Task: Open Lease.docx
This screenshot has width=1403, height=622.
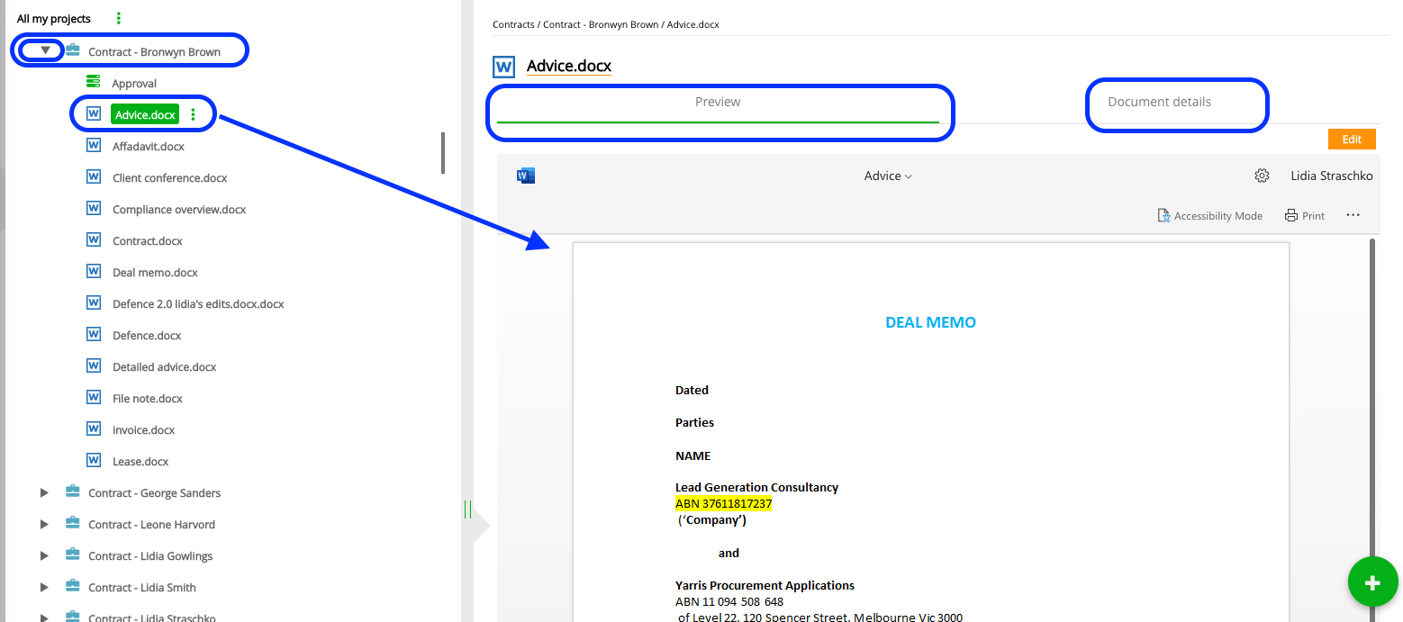Action: [x=140, y=461]
